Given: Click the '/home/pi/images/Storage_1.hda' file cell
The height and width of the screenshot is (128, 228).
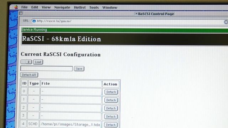Looking at the screenshot, I should point(70,124).
